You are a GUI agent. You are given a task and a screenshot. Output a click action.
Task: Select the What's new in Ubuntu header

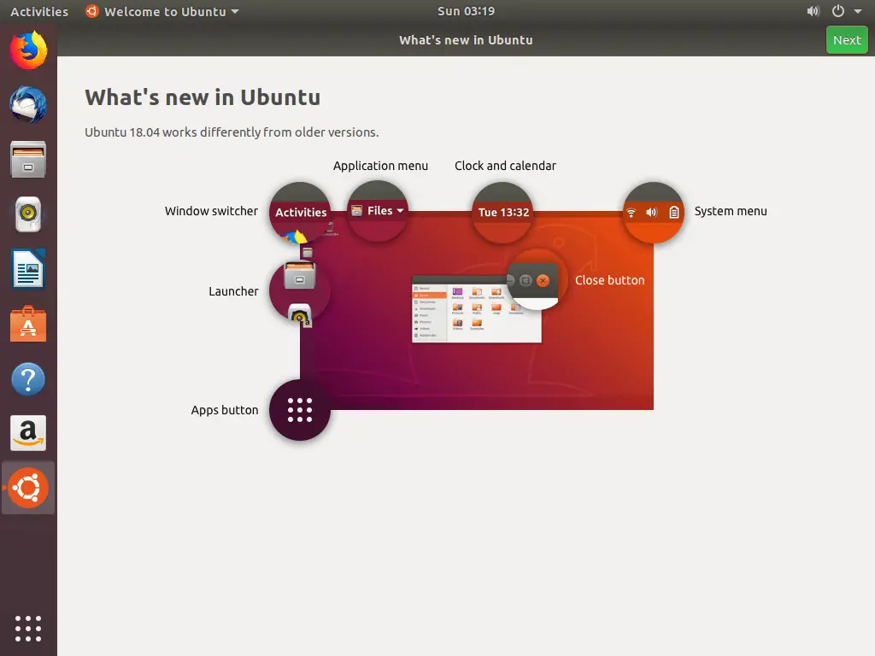pyautogui.click(x=203, y=97)
